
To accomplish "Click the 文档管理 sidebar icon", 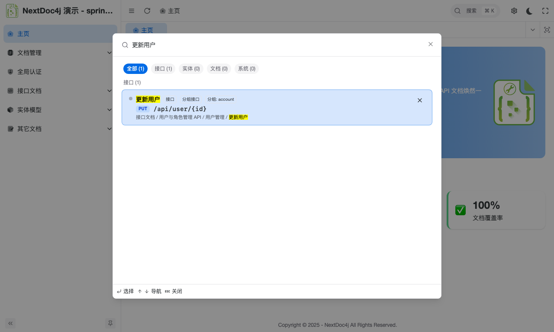I will coord(10,53).
